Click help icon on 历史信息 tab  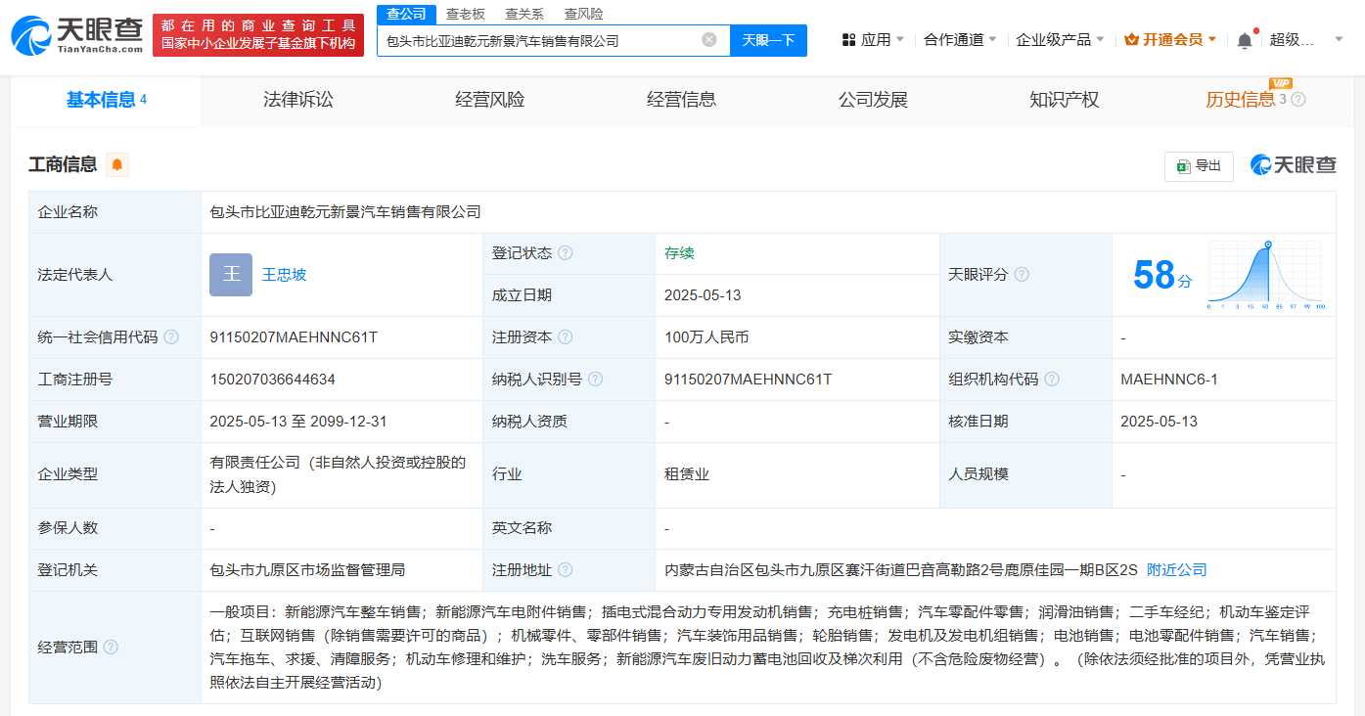tap(1298, 100)
